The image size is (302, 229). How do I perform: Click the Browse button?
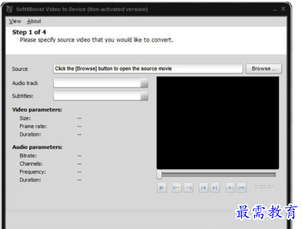pos(264,68)
